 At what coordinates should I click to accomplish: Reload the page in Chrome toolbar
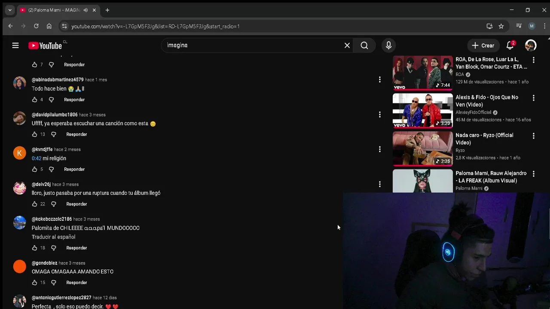[36, 26]
